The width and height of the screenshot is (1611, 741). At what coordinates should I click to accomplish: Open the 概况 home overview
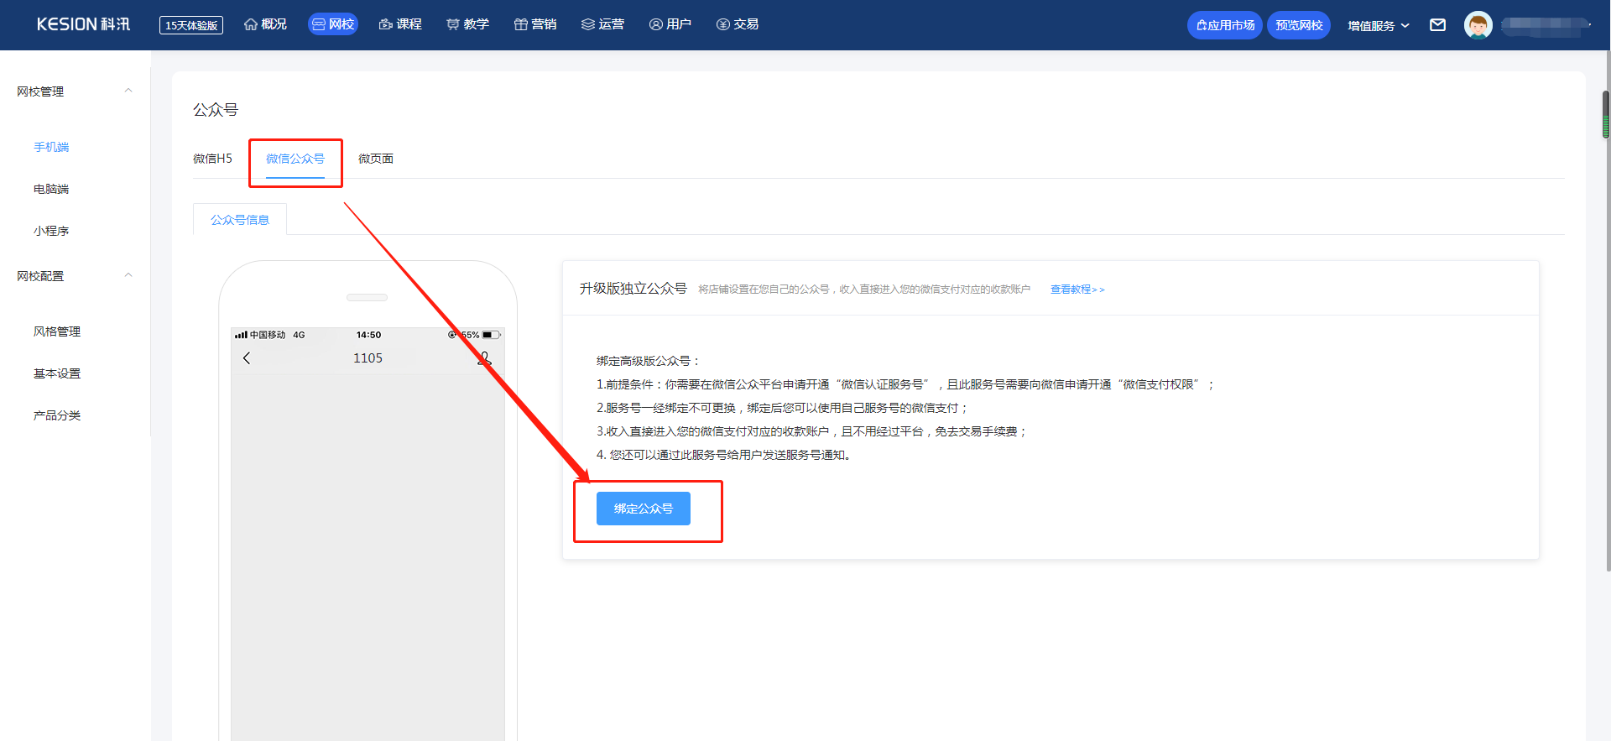(265, 24)
